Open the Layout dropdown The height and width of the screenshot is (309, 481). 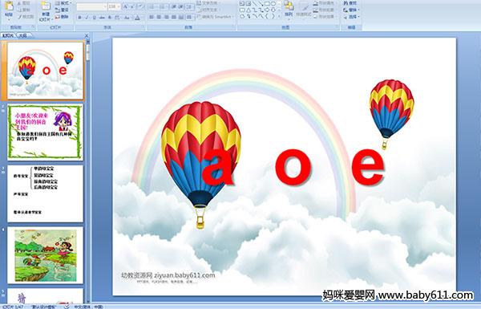pos(63,3)
